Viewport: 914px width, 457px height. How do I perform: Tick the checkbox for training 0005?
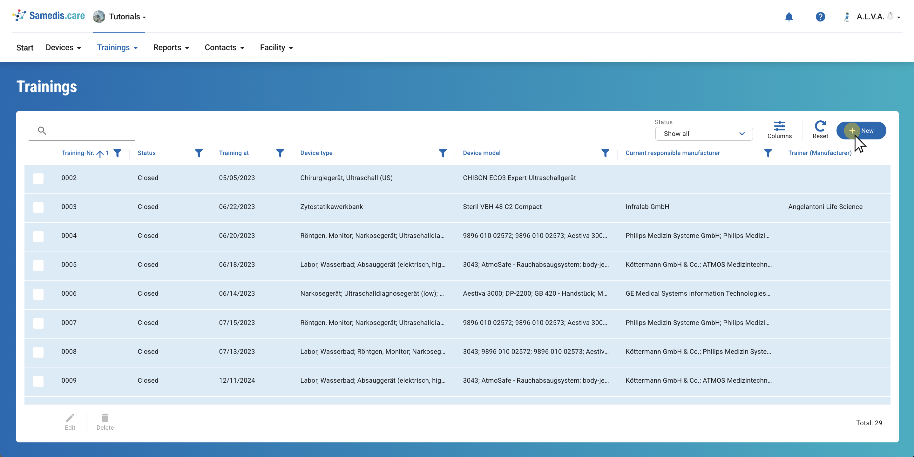tap(38, 265)
